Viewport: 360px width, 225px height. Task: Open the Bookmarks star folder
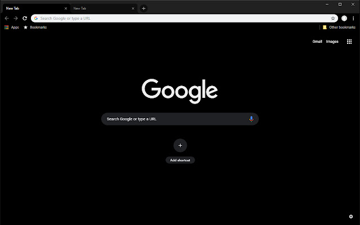point(35,28)
